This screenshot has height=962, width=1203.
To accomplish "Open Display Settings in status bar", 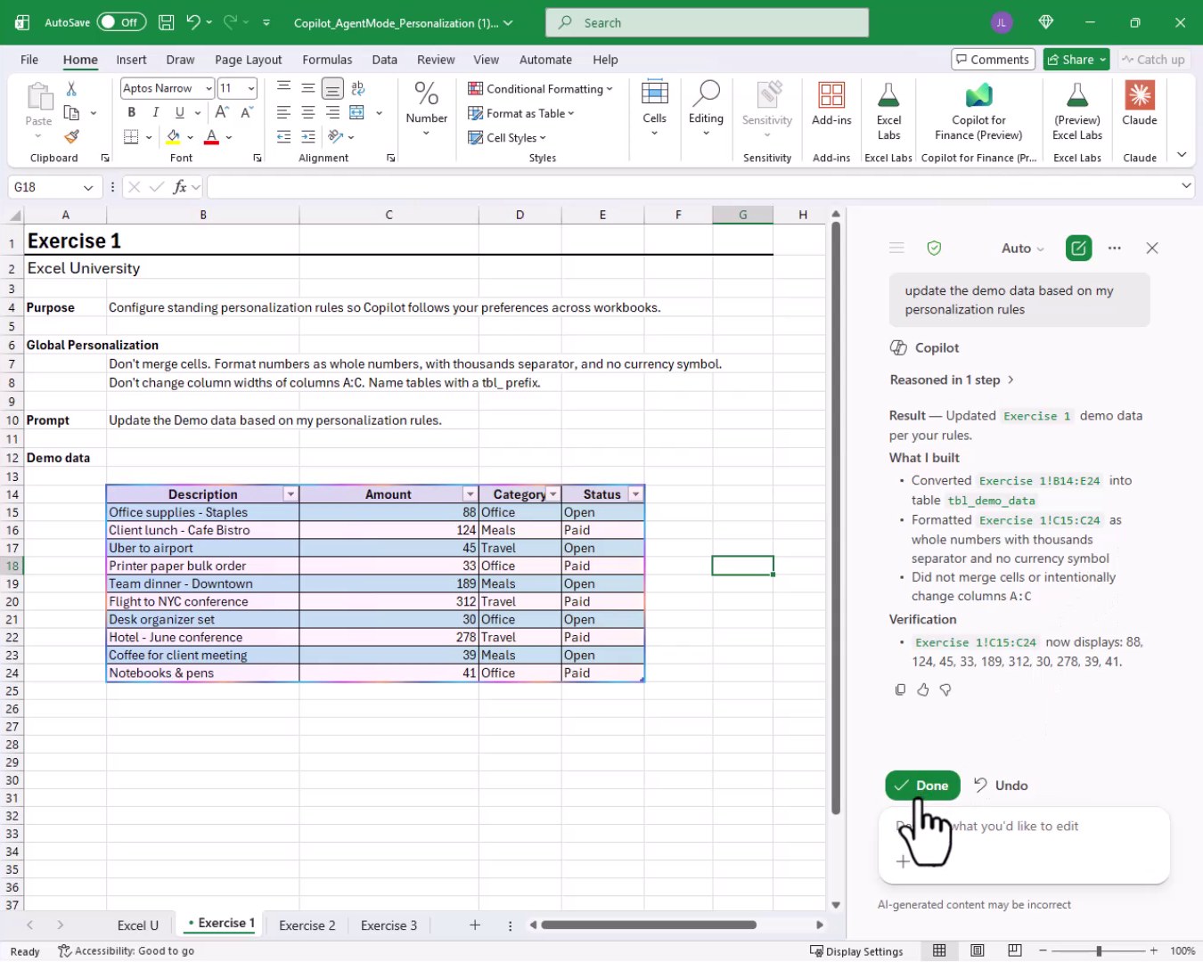I will click(856, 951).
